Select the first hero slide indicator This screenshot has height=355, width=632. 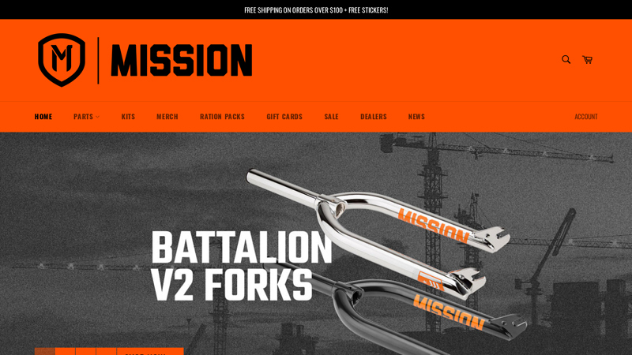[44, 351]
